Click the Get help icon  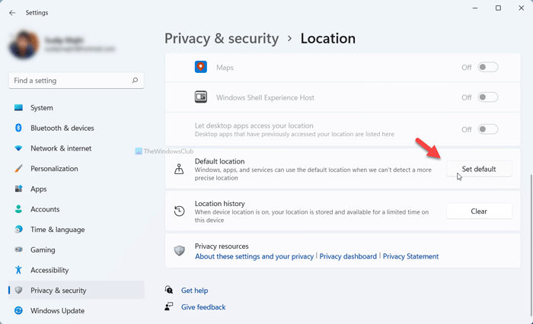[x=169, y=291]
